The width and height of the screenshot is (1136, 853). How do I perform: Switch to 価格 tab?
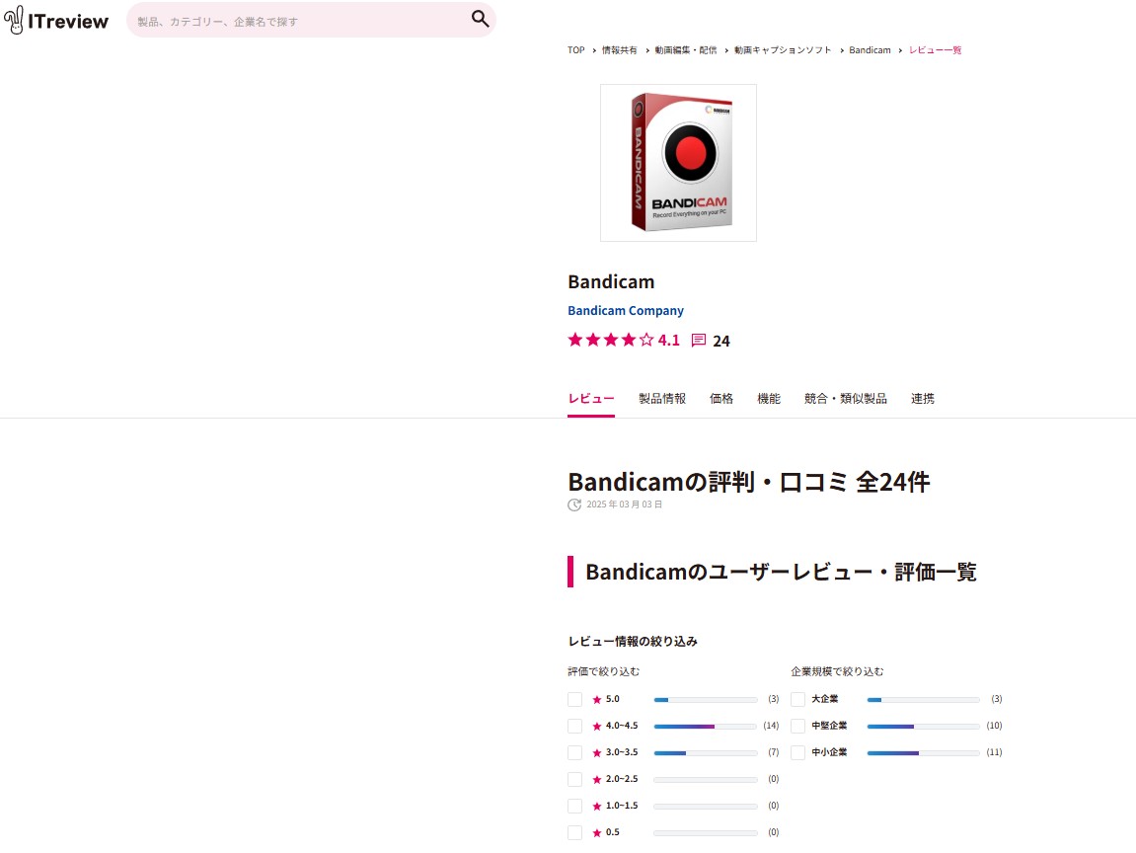[x=721, y=399]
